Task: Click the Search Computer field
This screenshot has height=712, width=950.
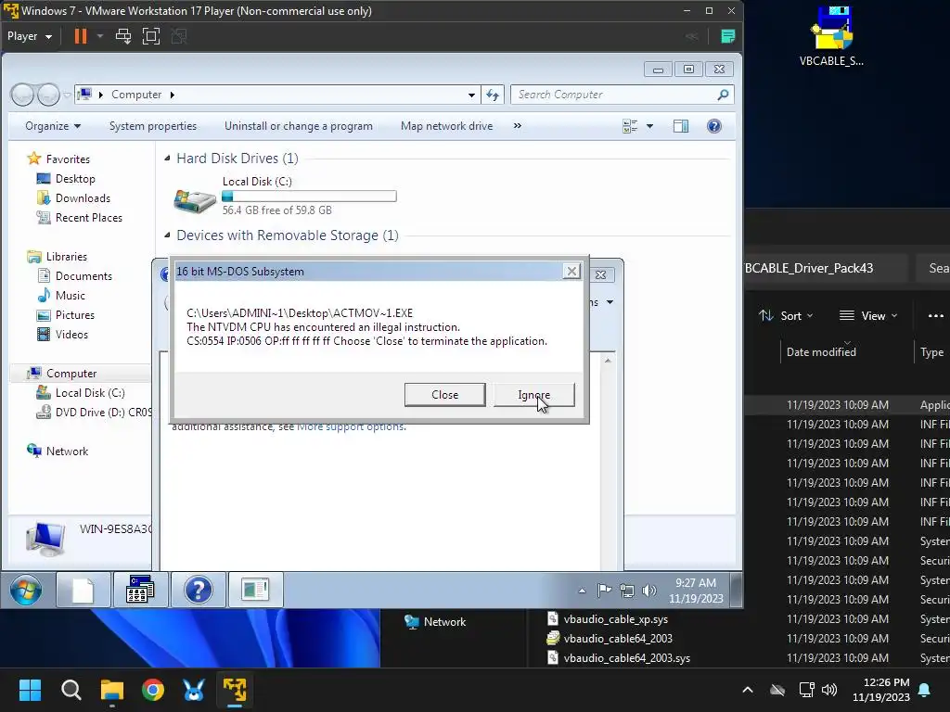Action: (x=623, y=95)
